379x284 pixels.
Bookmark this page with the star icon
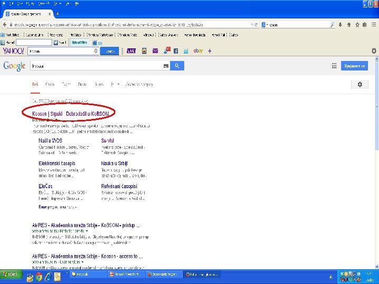pos(357,25)
